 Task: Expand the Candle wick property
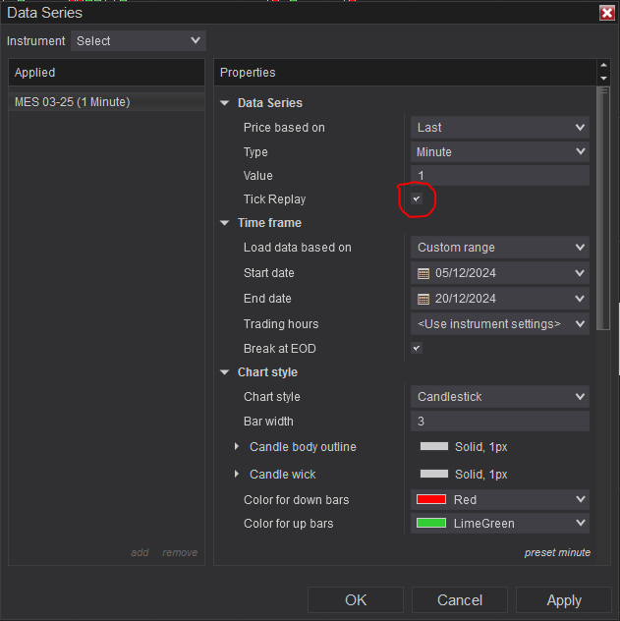(237, 475)
